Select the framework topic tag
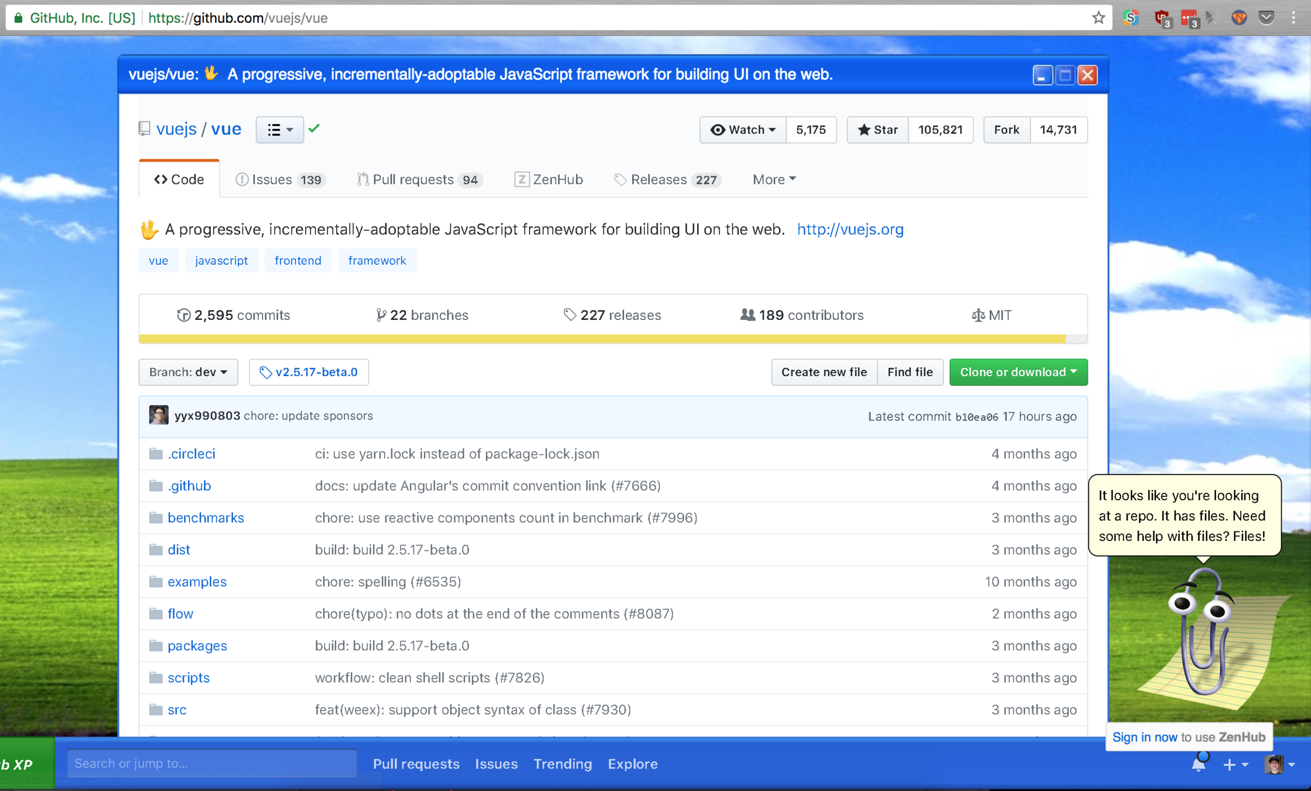 (377, 260)
